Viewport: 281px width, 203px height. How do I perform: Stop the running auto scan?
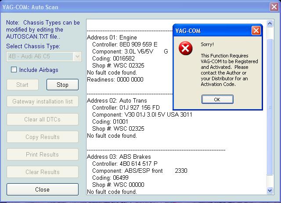62,85
